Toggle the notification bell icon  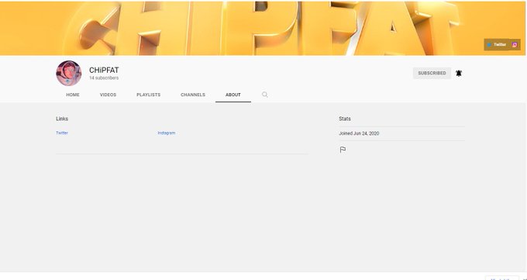tap(459, 73)
